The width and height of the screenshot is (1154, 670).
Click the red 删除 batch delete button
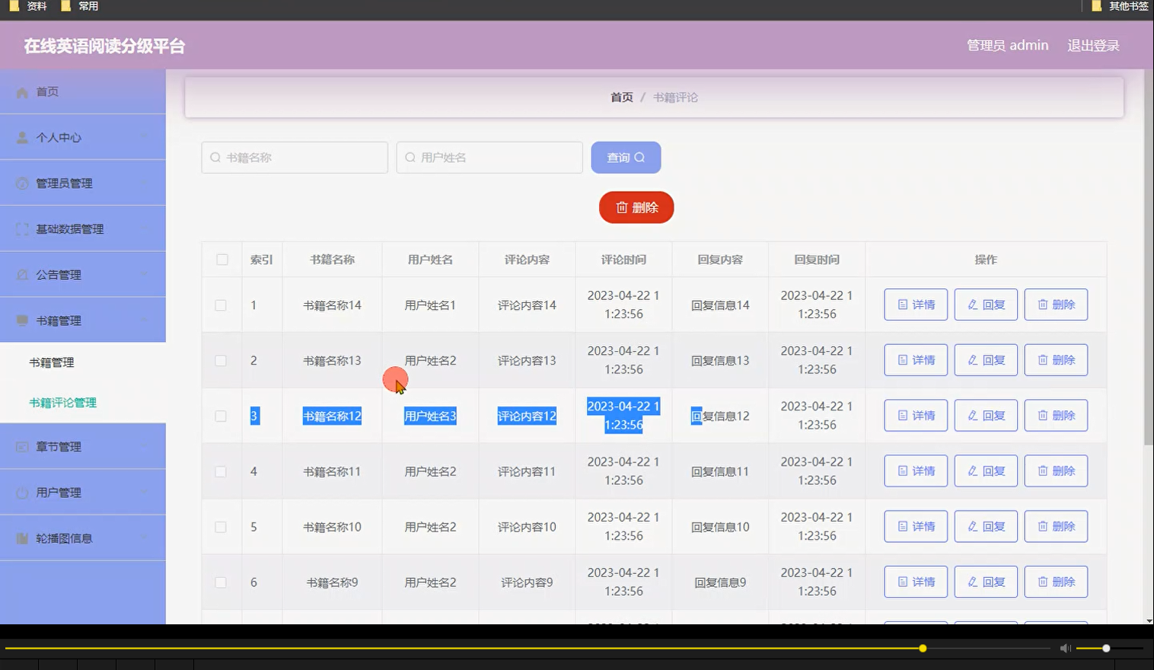point(636,207)
